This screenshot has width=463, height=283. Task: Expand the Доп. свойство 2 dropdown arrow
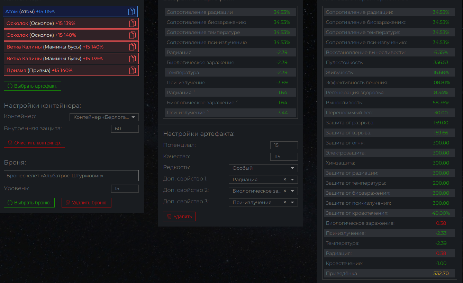(292, 191)
